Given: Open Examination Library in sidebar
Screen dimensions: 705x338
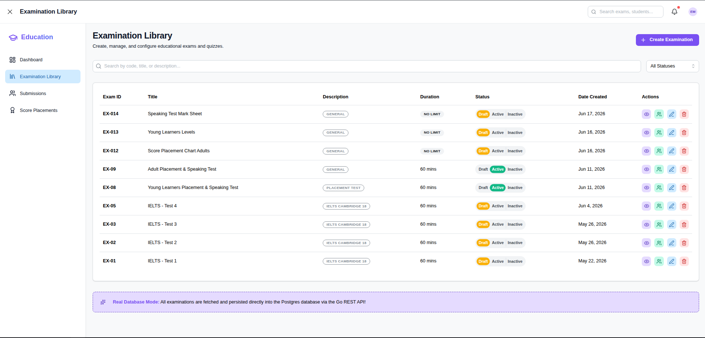Looking at the screenshot, I should (43, 77).
